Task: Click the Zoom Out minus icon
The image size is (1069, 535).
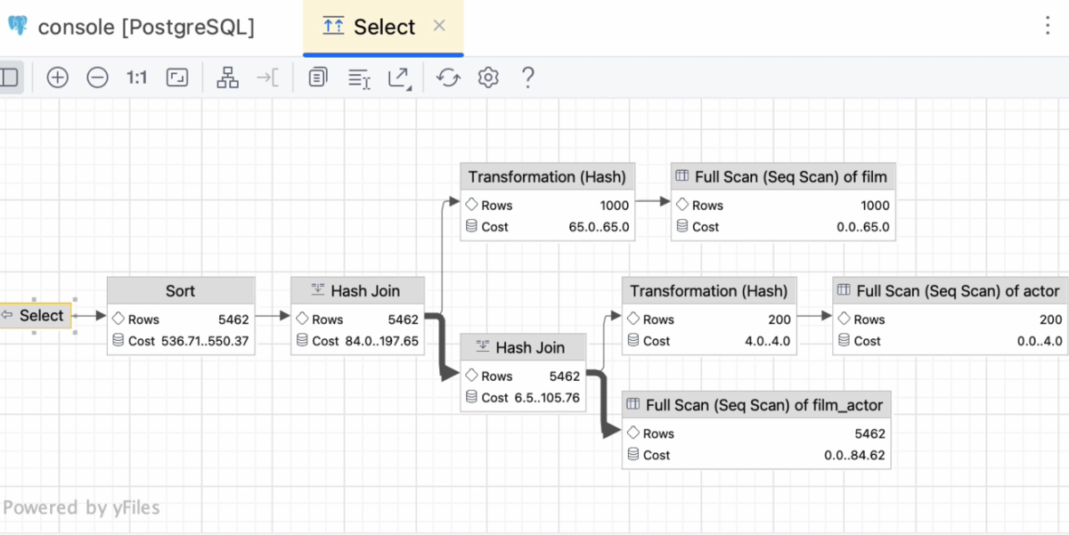Action: tap(97, 78)
